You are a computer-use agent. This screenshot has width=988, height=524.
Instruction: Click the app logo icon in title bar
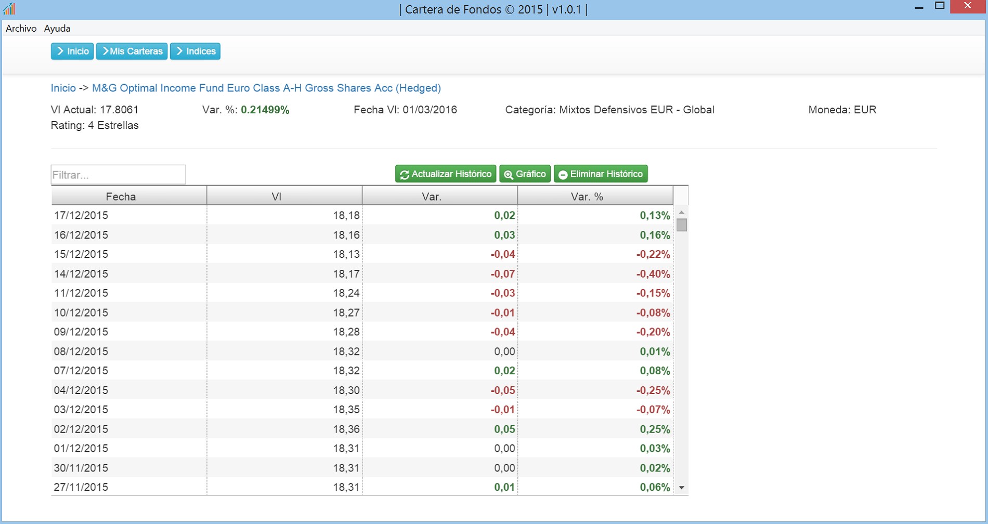pos(9,9)
